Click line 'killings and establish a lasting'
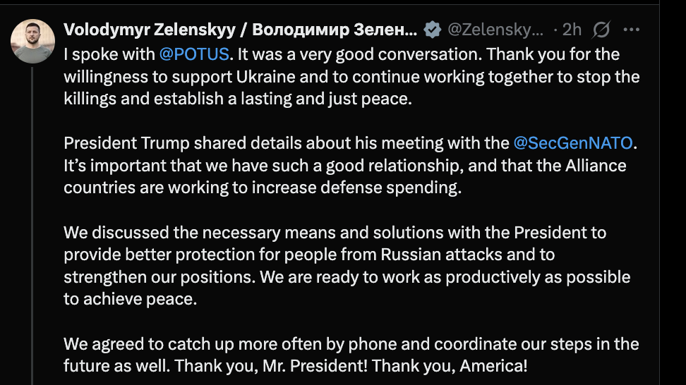Screen dimensions: 686x385 (x=237, y=99)
